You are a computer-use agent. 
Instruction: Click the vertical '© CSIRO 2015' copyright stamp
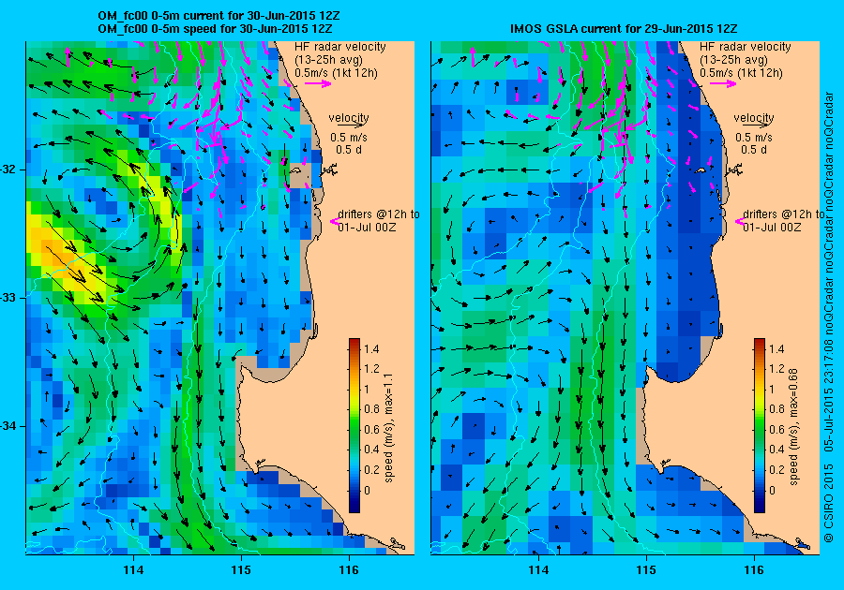828,502
